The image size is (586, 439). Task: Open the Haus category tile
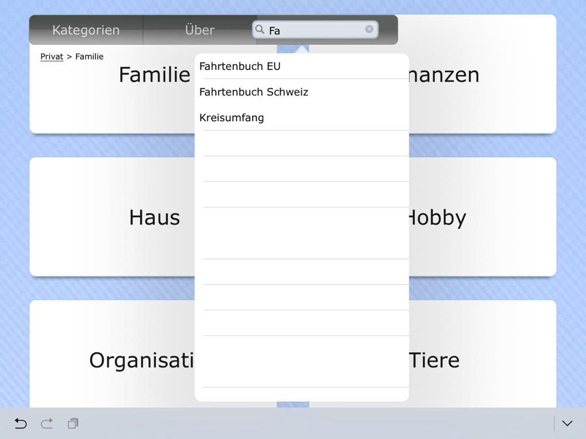pos(112,217)
